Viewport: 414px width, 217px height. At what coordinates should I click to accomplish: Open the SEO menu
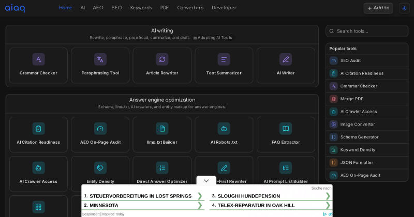[117, 8]
